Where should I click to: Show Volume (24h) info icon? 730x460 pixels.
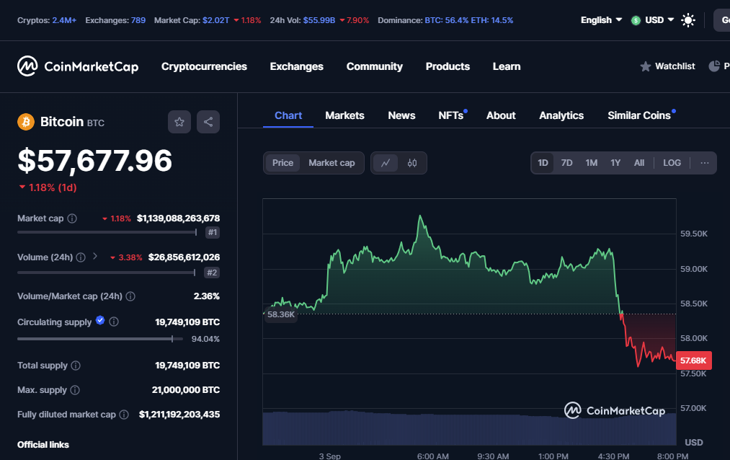tap(81, 257)
